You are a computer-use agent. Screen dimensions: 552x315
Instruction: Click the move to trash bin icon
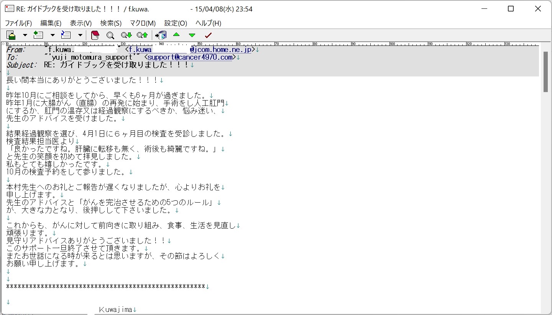tap(161, 35)
